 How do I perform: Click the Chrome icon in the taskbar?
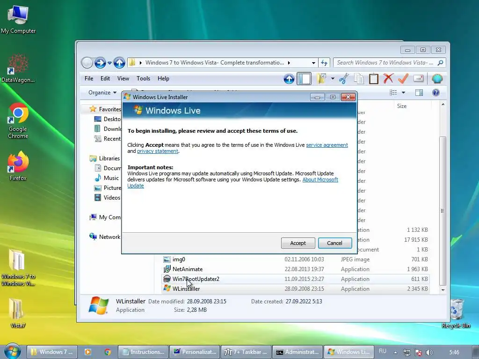click(x=107, y=352)
